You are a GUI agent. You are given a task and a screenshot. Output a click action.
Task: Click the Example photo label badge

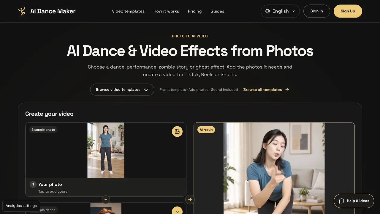[x=43, y=130]
